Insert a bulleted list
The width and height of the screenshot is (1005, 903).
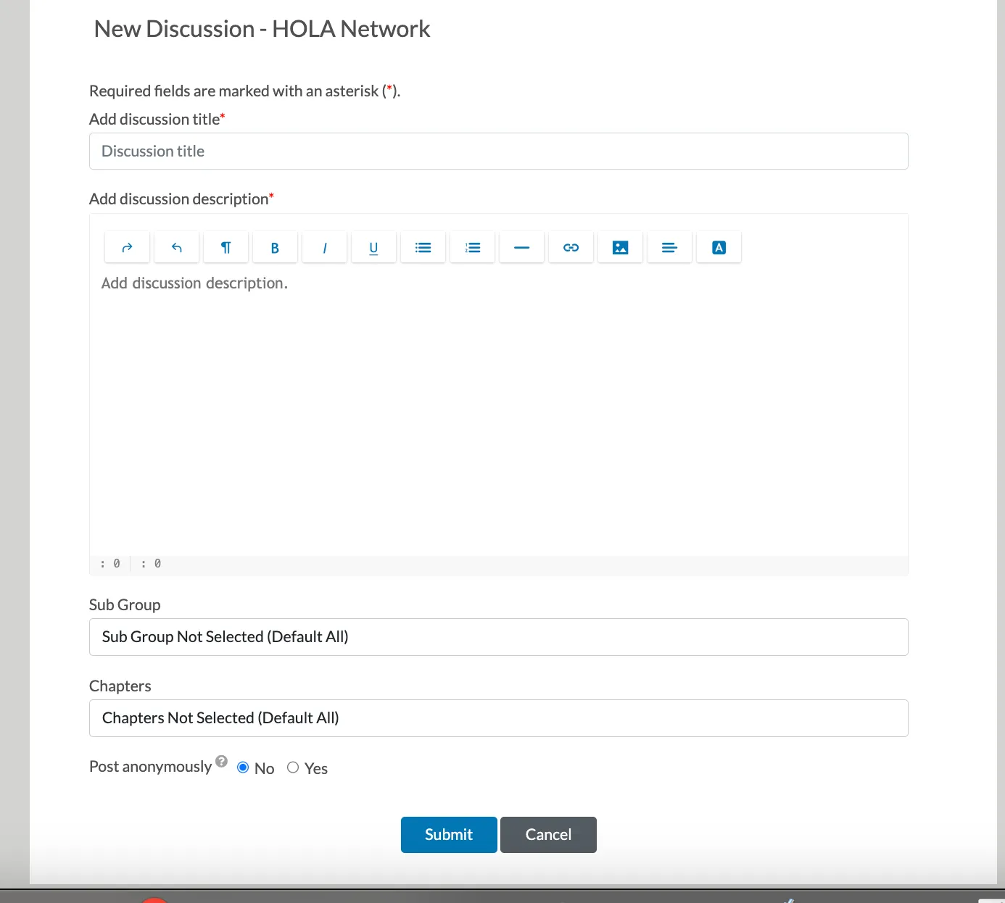tap(423, 247)
